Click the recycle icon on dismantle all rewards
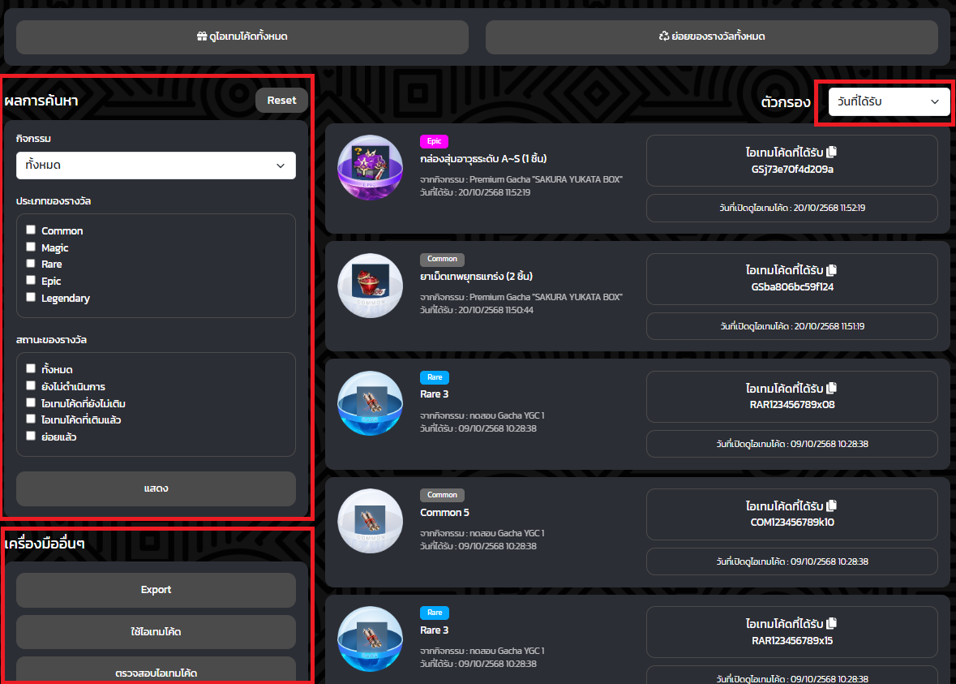 [x=663, y=37]
